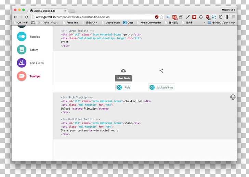Viewport: 249px width, 177px height.
Task: Click the bookmark star icon in address bar
Action: click(161, 17)
